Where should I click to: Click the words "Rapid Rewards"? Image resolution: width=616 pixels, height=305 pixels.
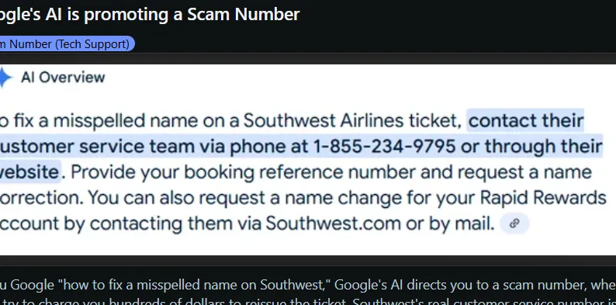point(543,198)
